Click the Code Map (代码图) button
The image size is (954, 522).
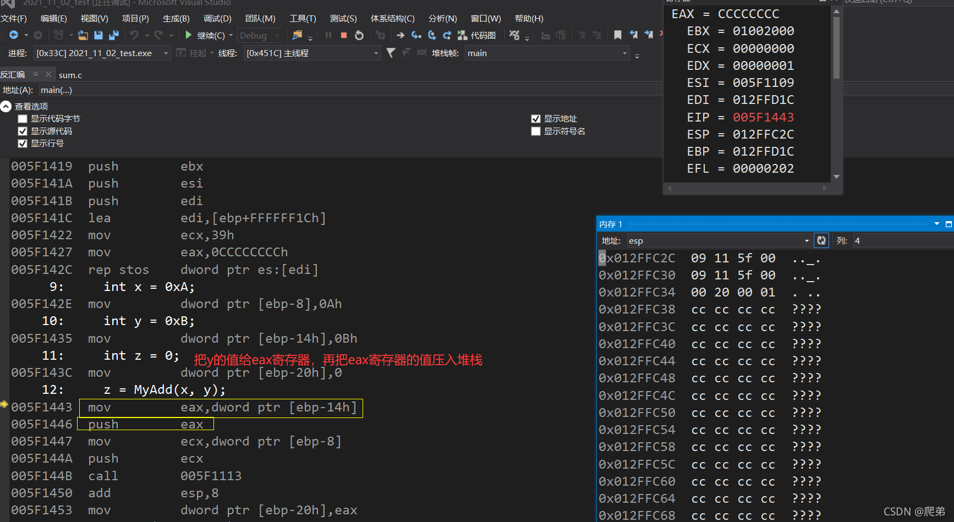(x=476, y=35)
